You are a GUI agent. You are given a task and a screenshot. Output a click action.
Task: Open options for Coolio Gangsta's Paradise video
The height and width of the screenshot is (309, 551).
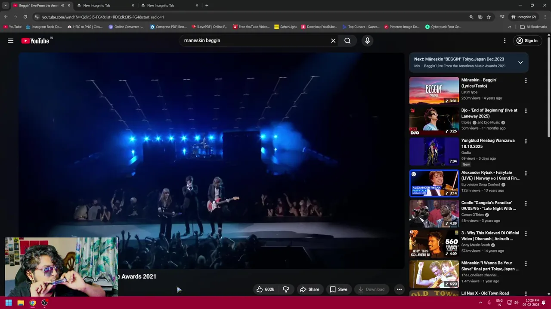click(x=526, y=203)
